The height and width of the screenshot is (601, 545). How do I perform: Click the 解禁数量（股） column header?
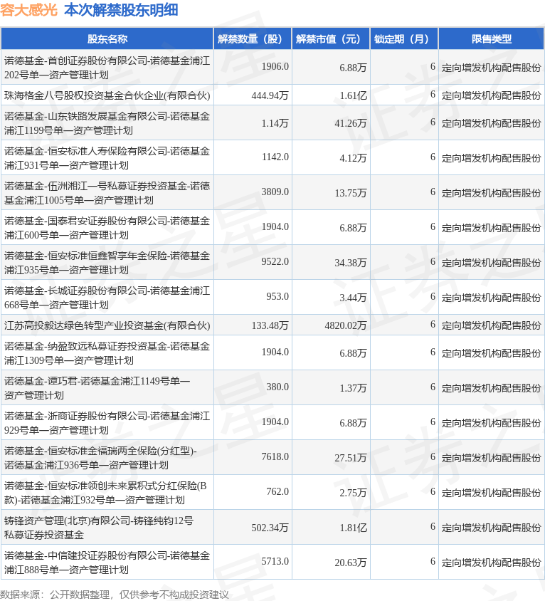click(253, 38)
